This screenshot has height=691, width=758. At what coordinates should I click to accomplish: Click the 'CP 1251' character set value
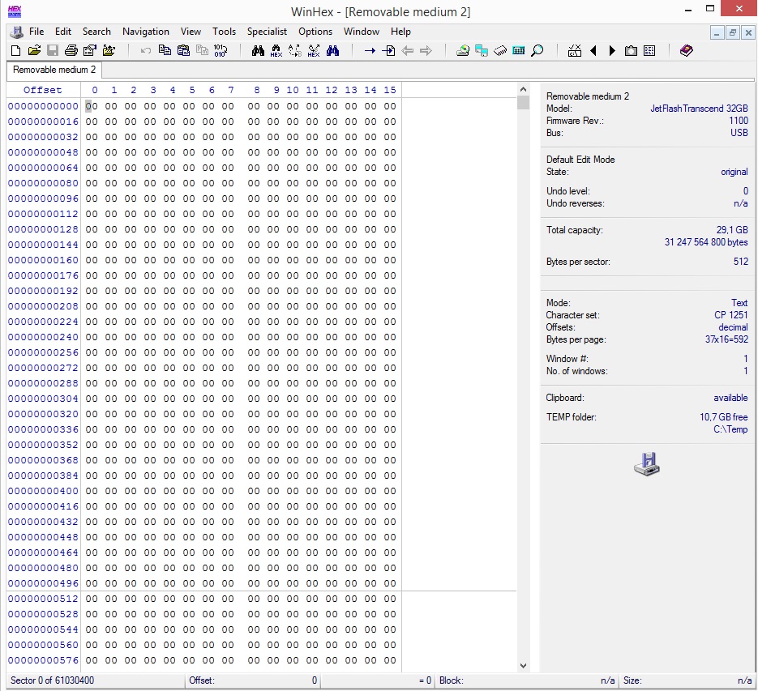point(731,315)
